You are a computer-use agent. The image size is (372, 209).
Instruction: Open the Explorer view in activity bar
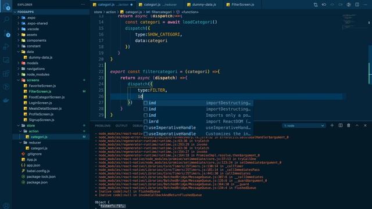pyautogui.click(x=6, y=6)
